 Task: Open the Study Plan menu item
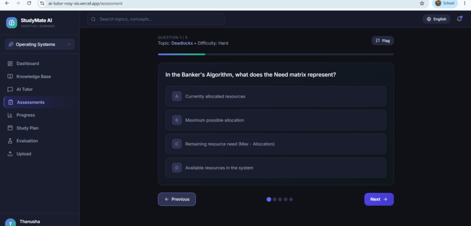[39, 128]
